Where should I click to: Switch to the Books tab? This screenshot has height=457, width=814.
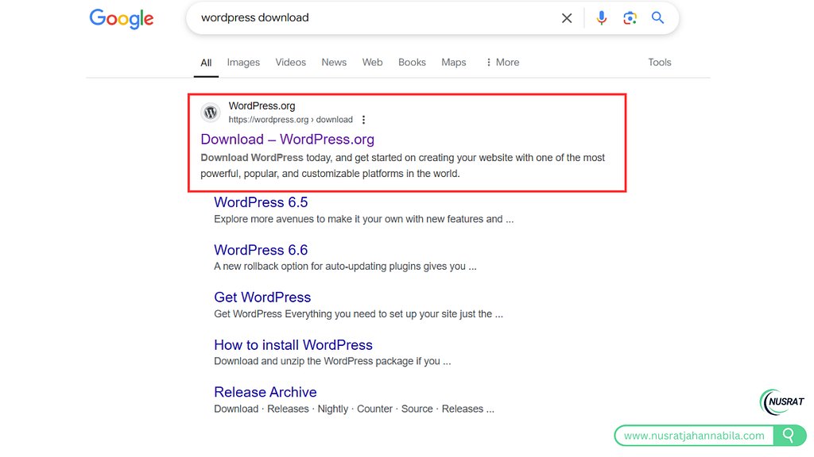[413, 62]
